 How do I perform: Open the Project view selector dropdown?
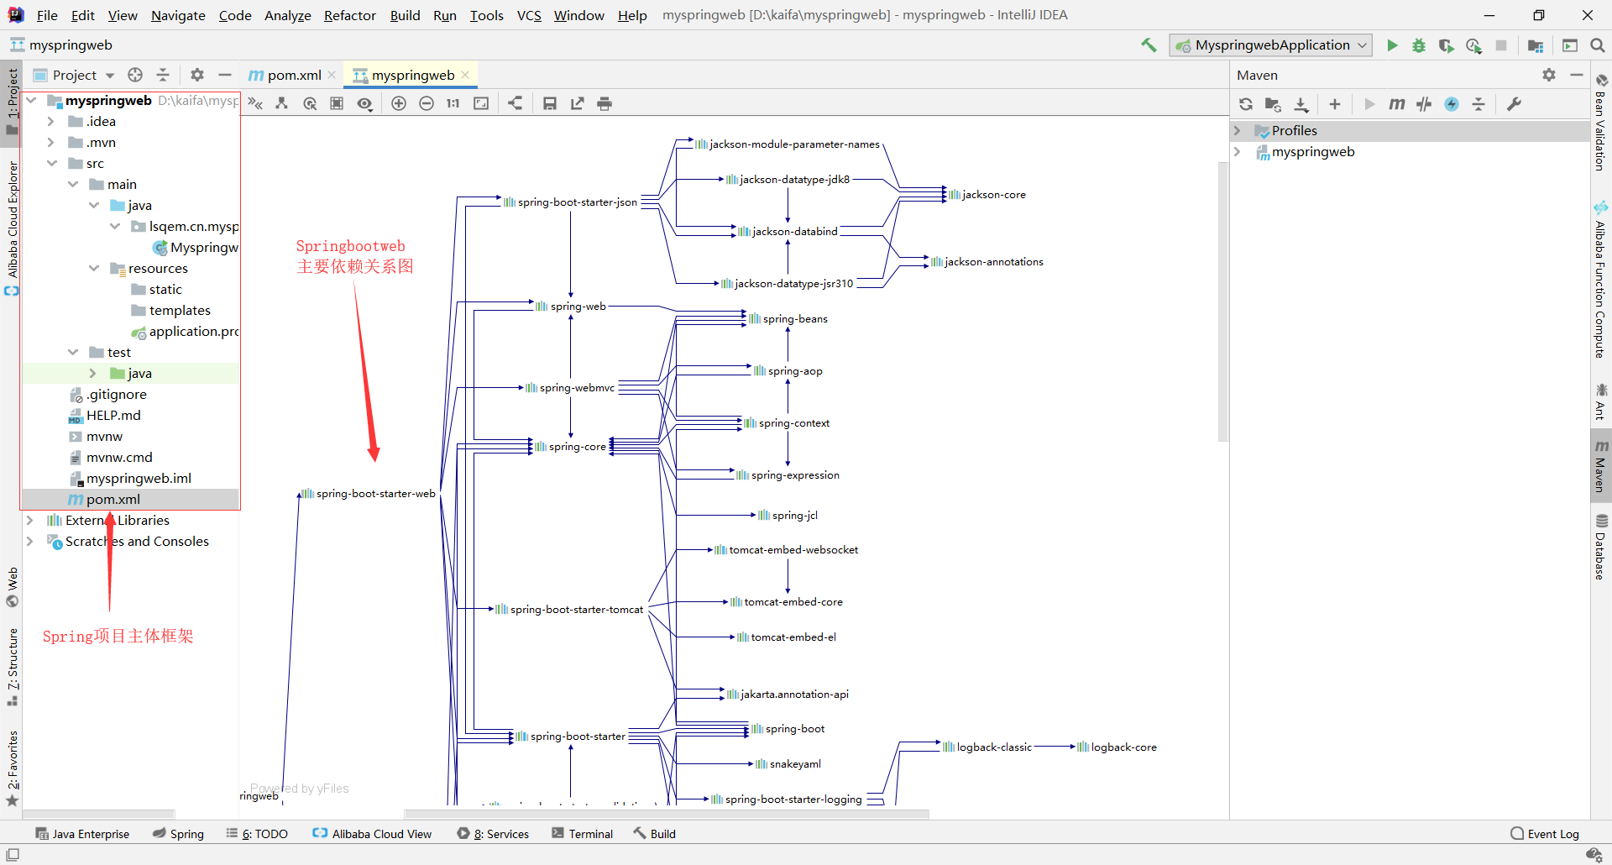coord(74,75)
